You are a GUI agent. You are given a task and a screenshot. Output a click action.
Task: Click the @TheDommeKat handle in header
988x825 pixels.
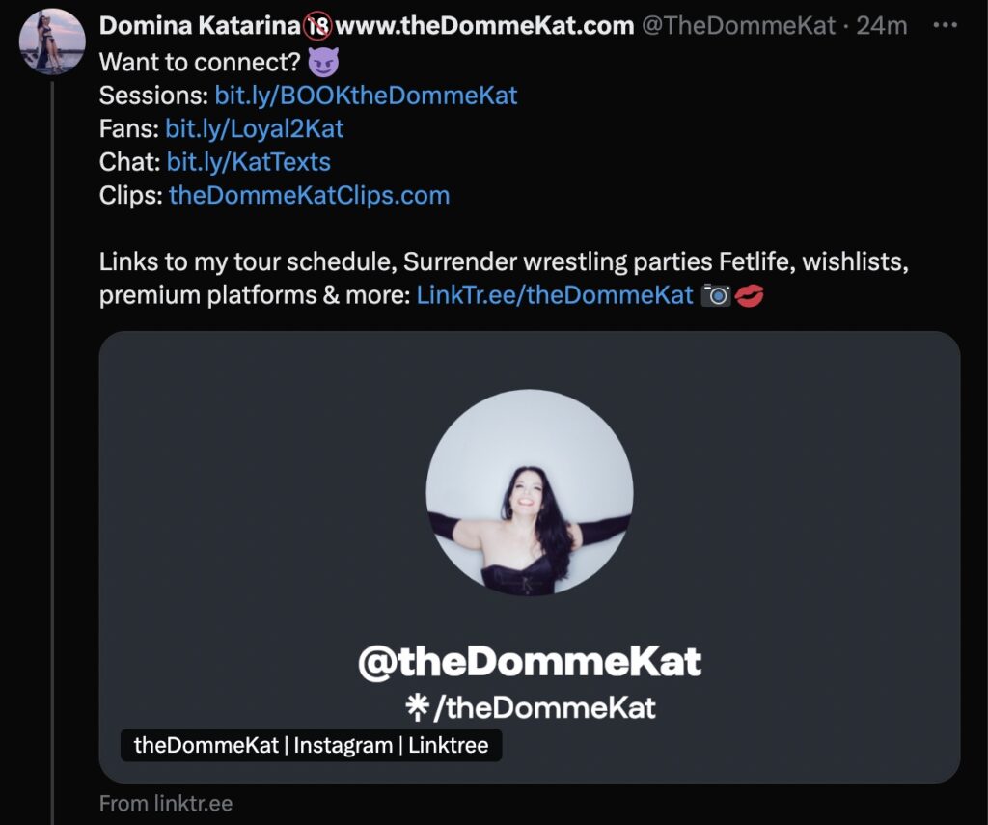click(738, 26)
